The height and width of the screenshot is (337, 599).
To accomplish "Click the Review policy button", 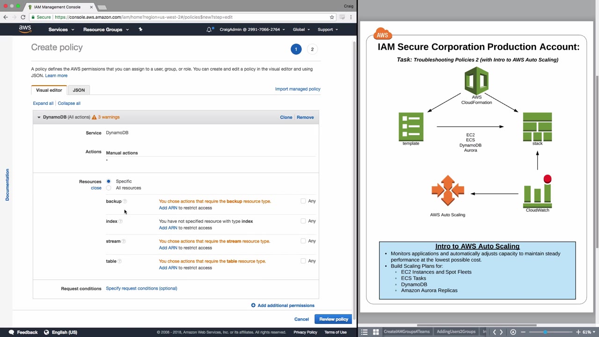I will (334, 319).
